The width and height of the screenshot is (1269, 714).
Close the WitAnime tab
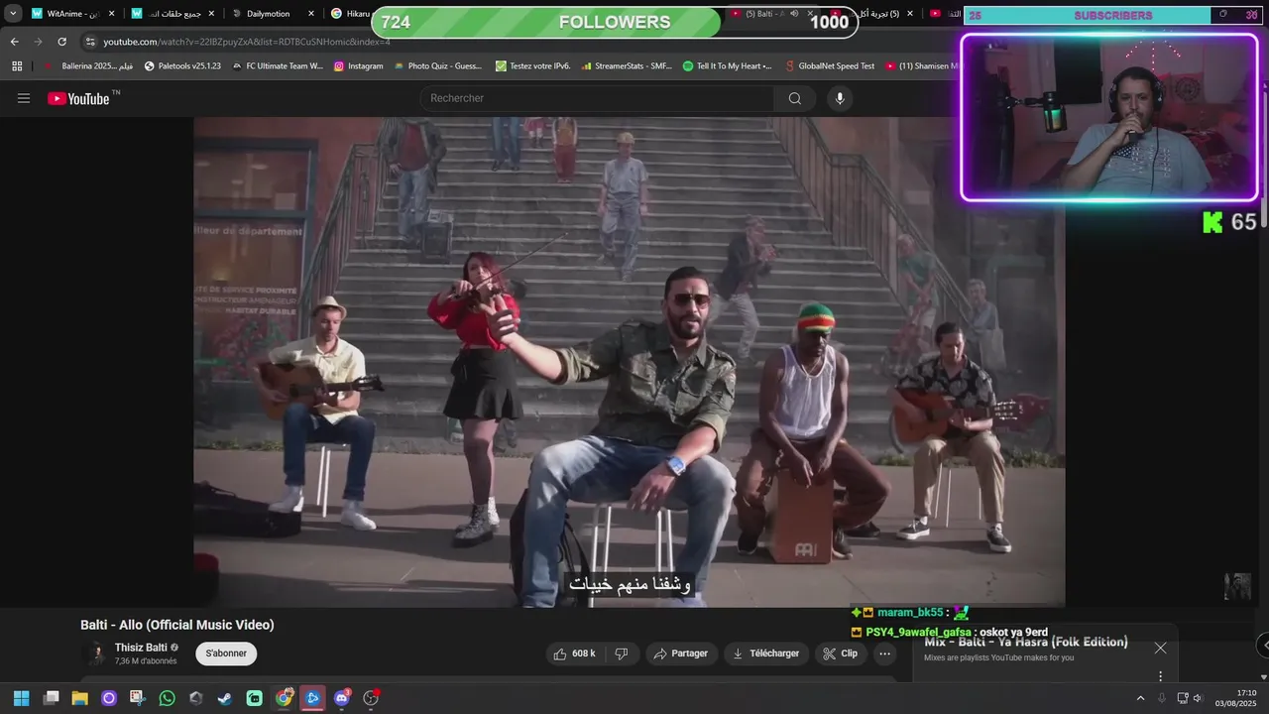coord(111,14)
